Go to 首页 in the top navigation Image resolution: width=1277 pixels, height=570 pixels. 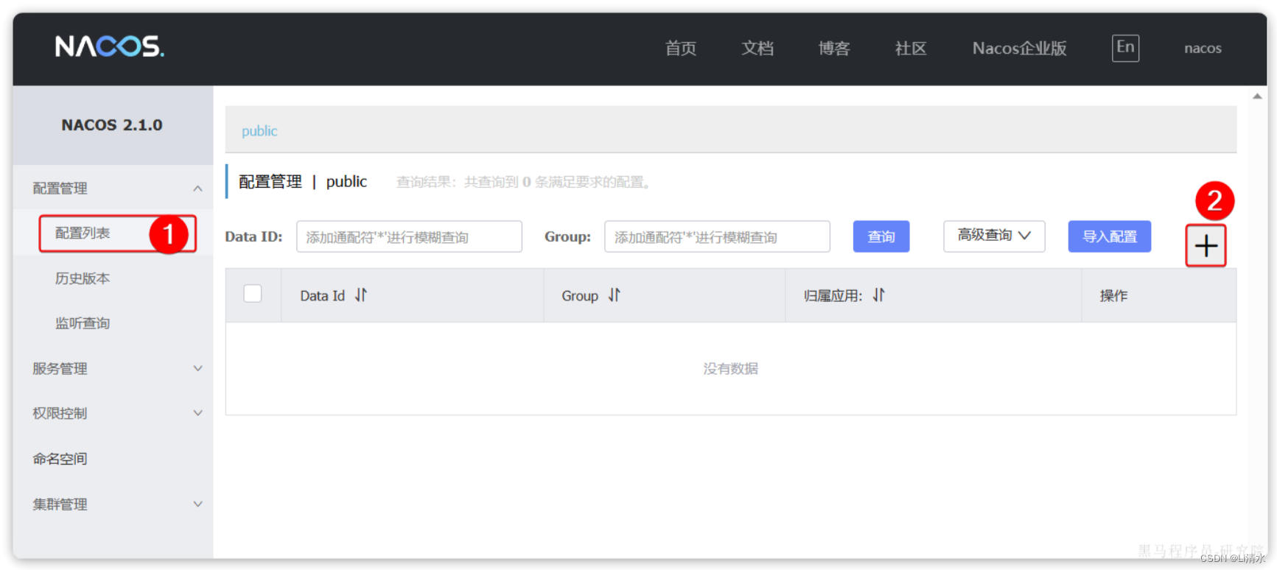tap(681, 49)
